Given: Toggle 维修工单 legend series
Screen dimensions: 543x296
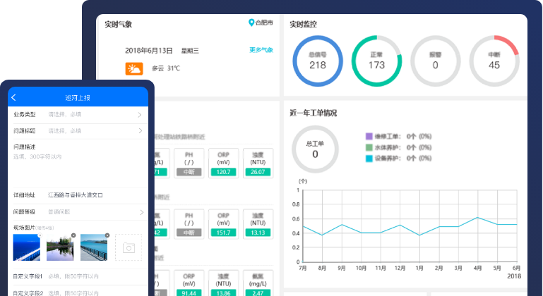Looking at the screenshot, I should [369, 136].
